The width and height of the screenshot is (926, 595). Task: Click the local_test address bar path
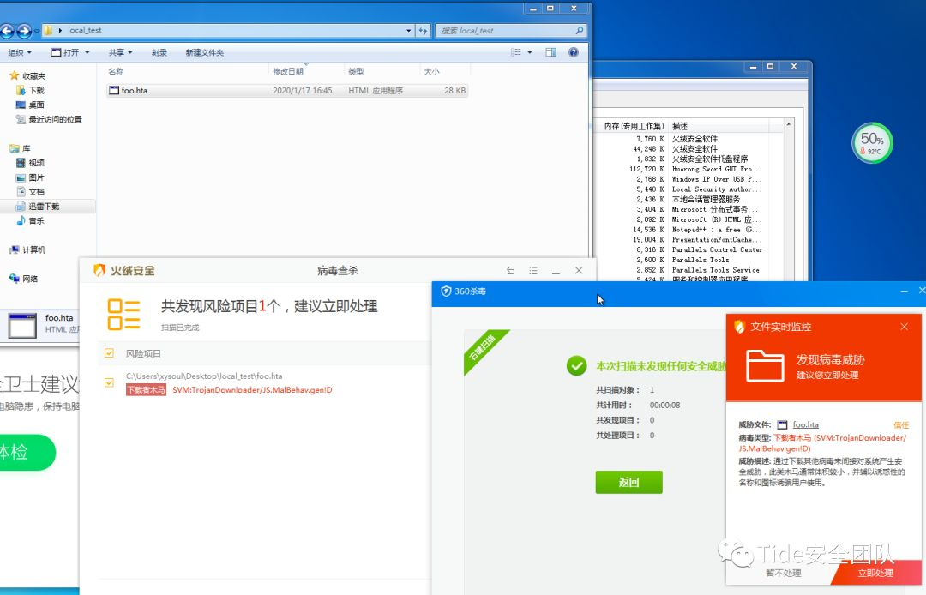point(84,30)
